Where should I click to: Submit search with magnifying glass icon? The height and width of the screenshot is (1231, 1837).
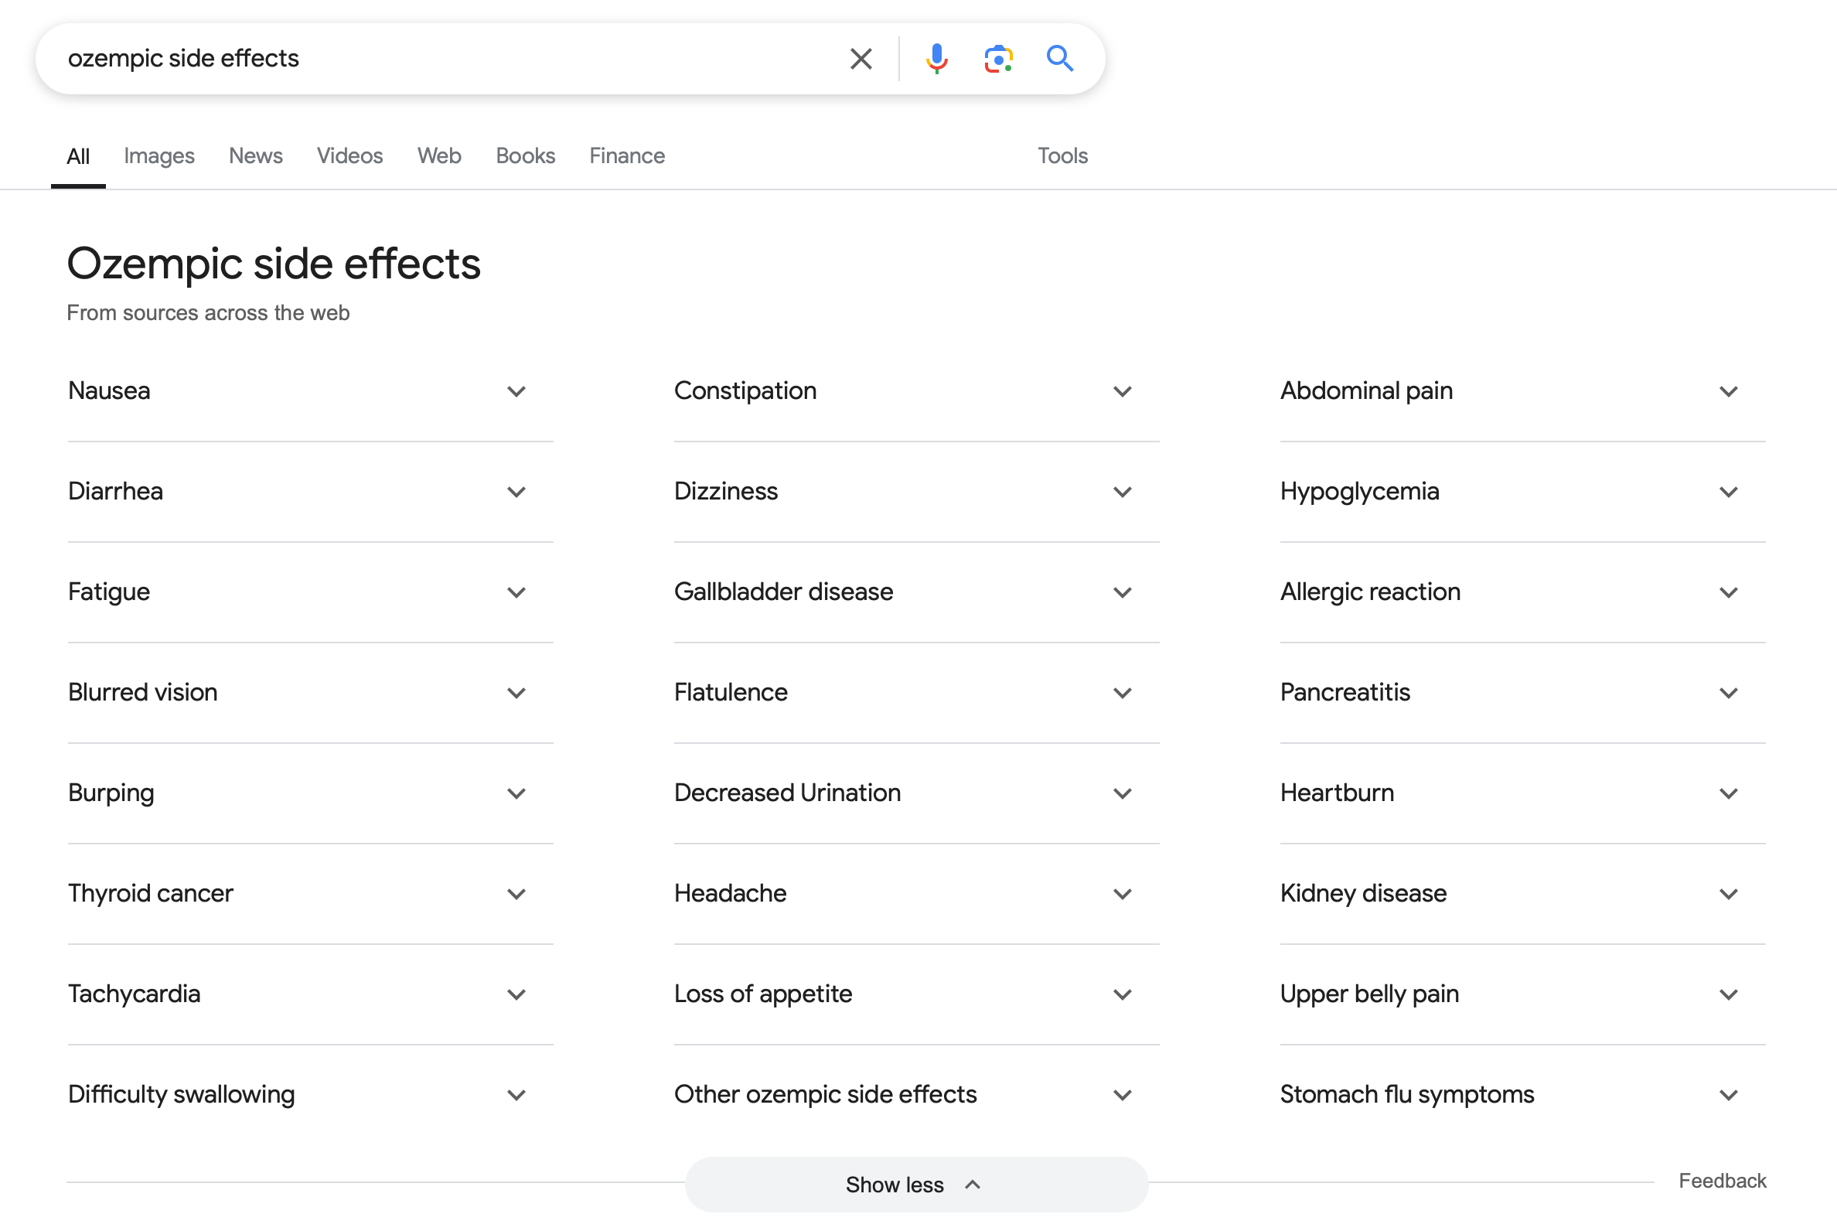(1060, 59)
